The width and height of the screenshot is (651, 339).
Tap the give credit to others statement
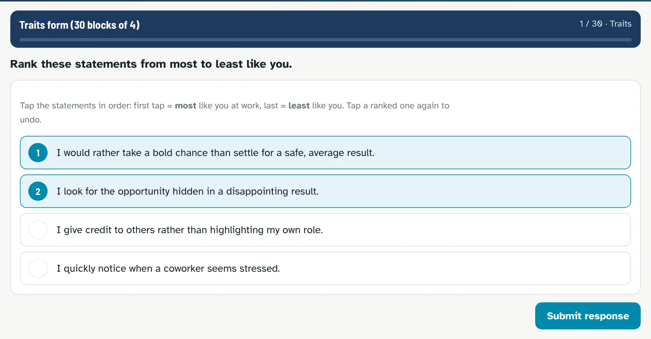point(325,230)
